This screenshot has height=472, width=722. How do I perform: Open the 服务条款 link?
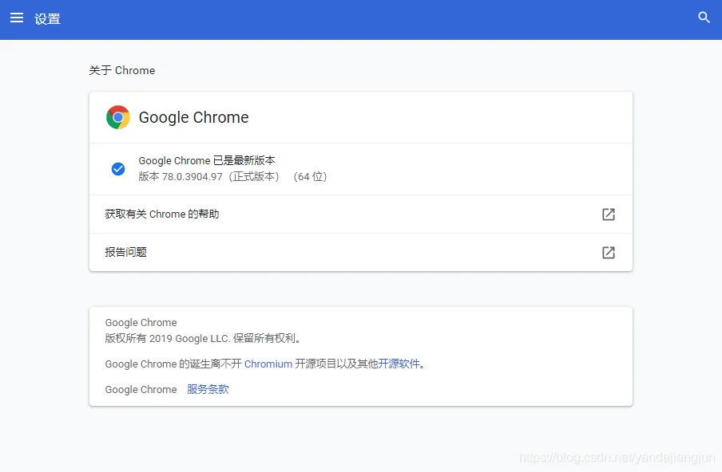coord(208,389)
